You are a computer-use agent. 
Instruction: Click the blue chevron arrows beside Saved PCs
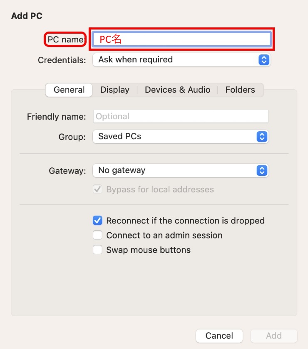pos(262,136)
